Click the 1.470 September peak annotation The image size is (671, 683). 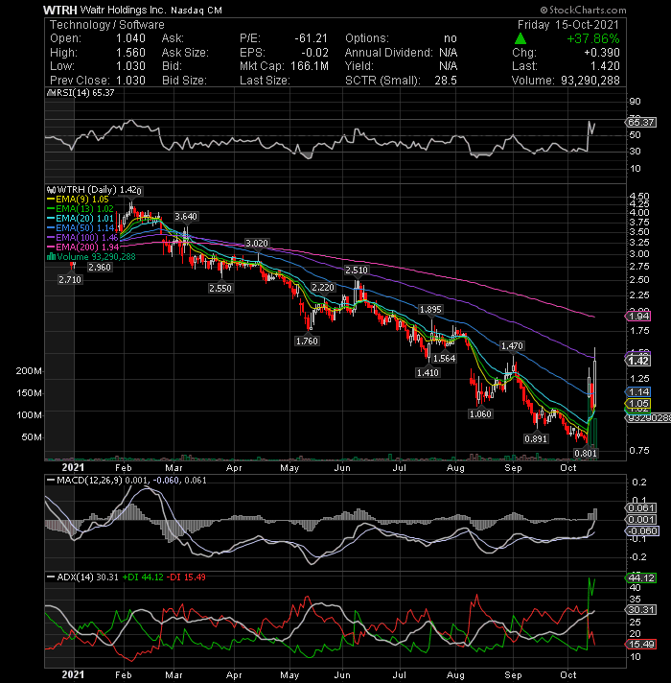click(512, 346)
